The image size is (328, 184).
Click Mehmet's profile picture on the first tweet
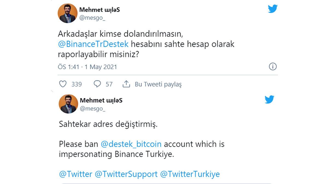pos(68,13)
